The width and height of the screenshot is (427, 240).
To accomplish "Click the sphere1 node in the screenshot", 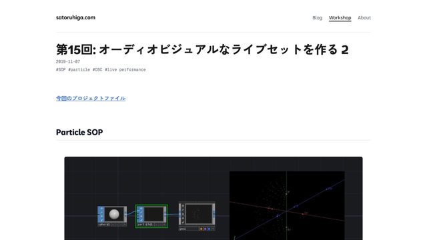I will click(x=112, y=216).
